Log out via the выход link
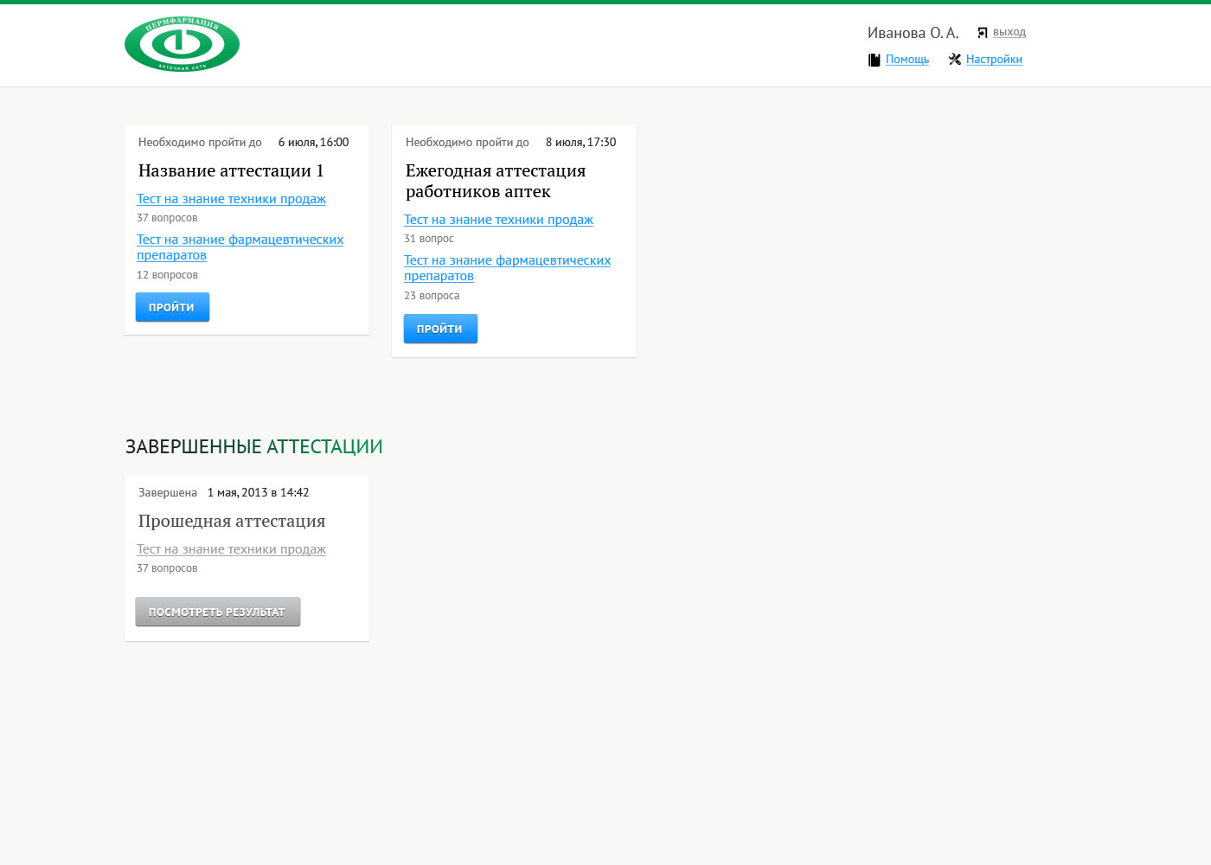 (1009, 32)
